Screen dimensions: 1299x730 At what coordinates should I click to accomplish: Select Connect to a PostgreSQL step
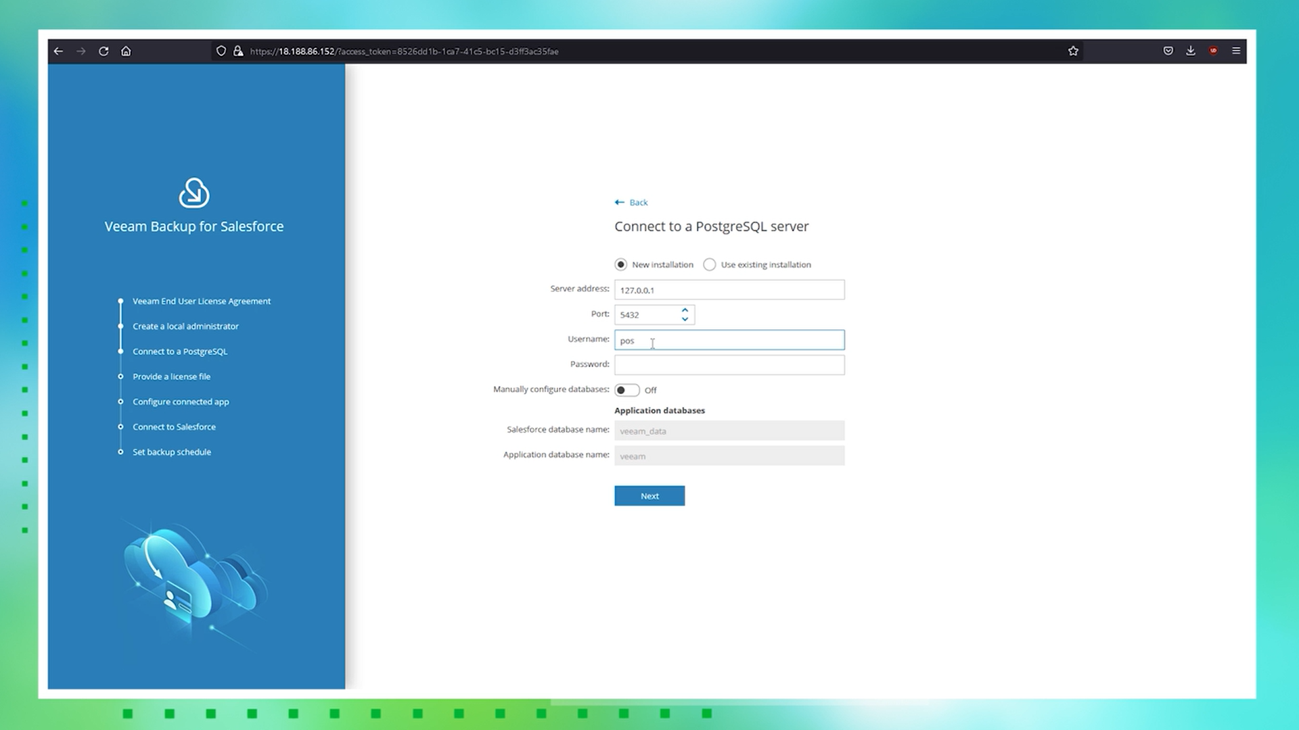click(180, 351)
